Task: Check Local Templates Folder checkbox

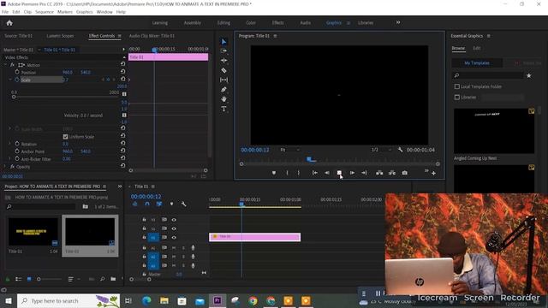Action: tap(456, 86)
